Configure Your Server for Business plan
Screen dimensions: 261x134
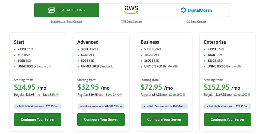[x=164, y=120]
